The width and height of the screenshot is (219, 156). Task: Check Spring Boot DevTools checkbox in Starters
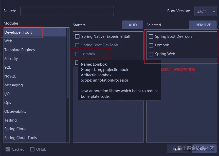click(x=77, y=45)
